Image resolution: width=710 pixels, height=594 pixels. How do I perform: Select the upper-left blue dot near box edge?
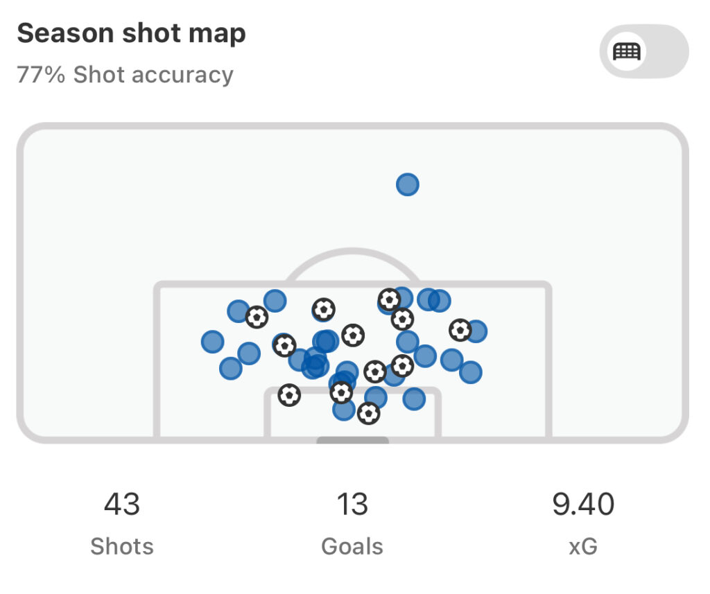[x=239, y=311]
